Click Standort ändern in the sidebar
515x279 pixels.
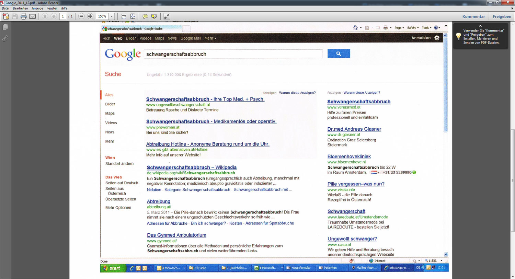119,164
